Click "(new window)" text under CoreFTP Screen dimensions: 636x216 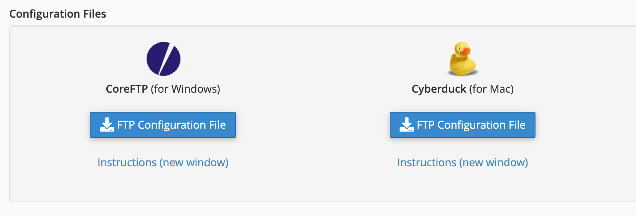coord(194,162)
